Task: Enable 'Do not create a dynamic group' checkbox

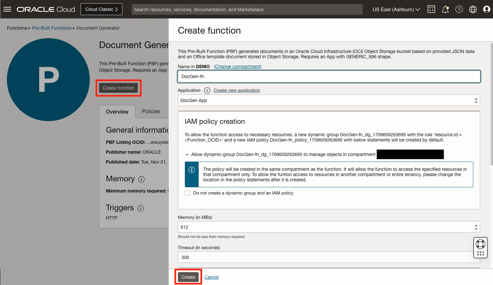Action: pos(187,193)
